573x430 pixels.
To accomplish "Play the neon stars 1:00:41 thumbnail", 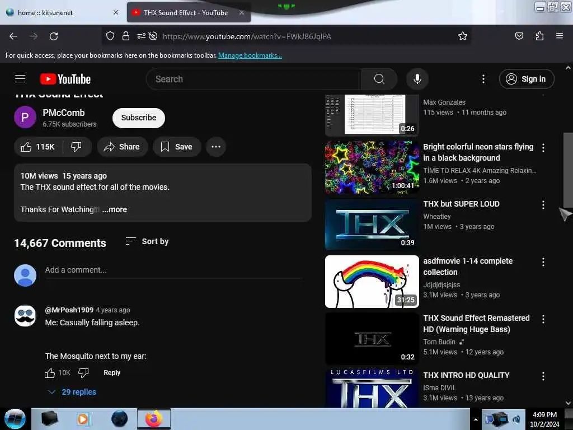I will [372, 167].
